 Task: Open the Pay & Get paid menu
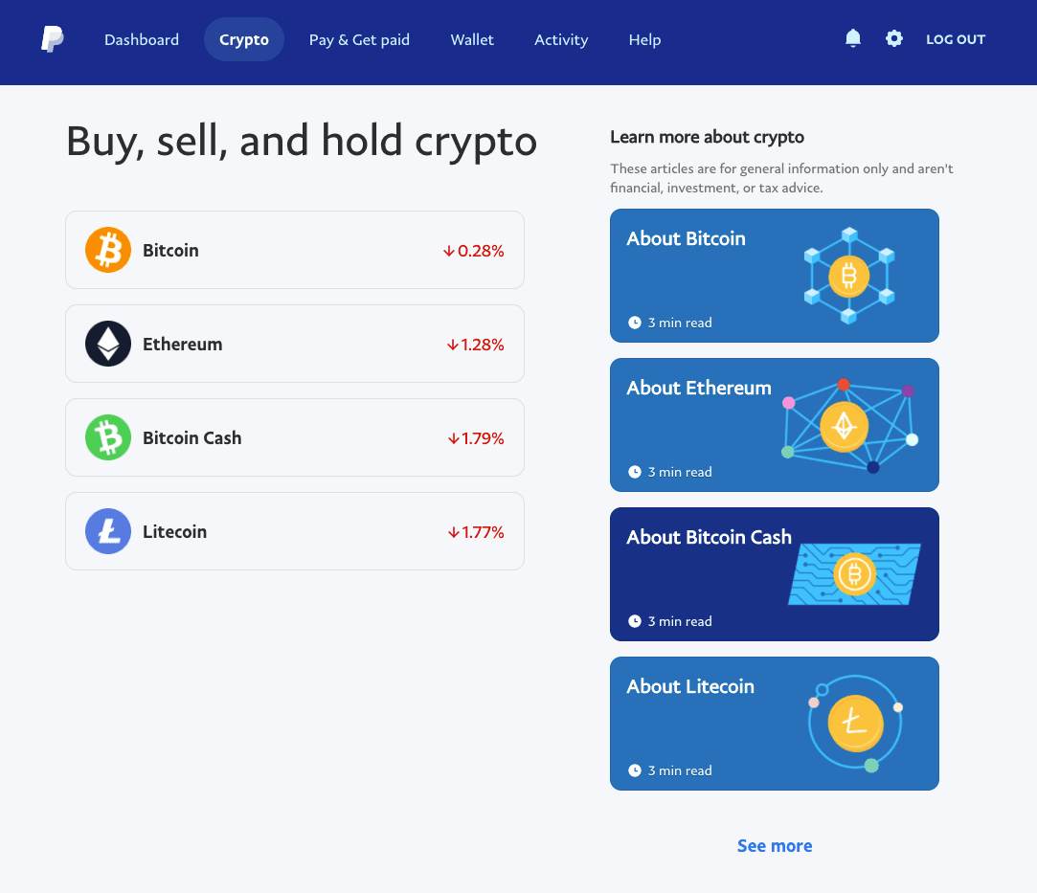(x=359, y=39)
